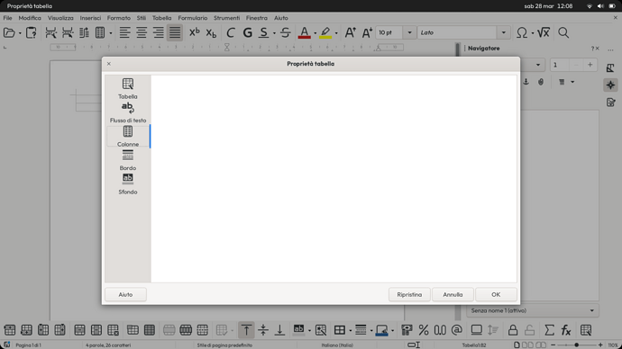Viewport: 622px width, 349px height.
Task: Click the Ripristina button
Action: click(409, 294)
